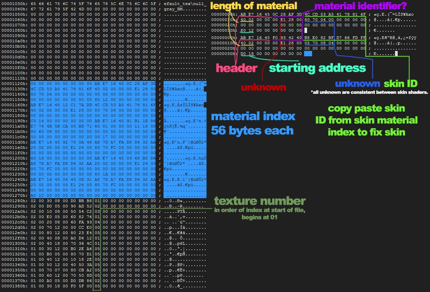Click the yellow "length of material" label
The height and width of the screenshot is (292, 430).
254,6
